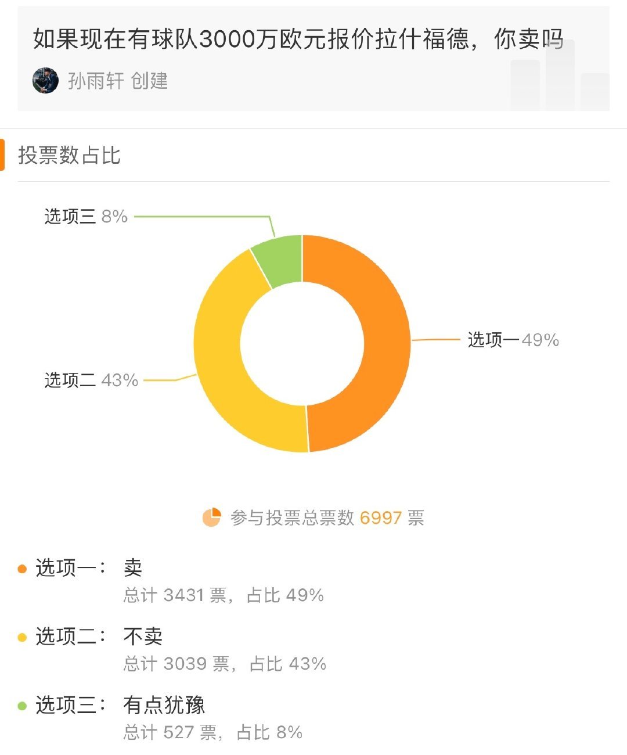Click yellow bullet dot for 选项二
627x755 pixels.
pos(22,637)
